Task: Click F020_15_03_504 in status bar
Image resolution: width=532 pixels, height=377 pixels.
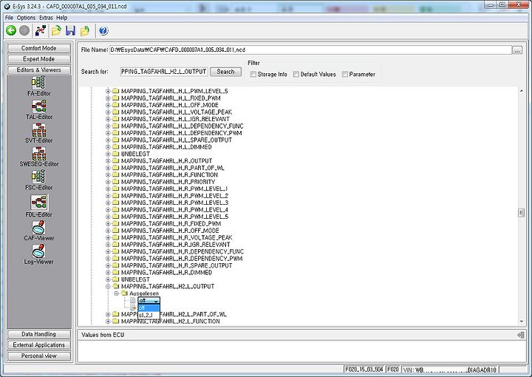Action: [364, 370]
